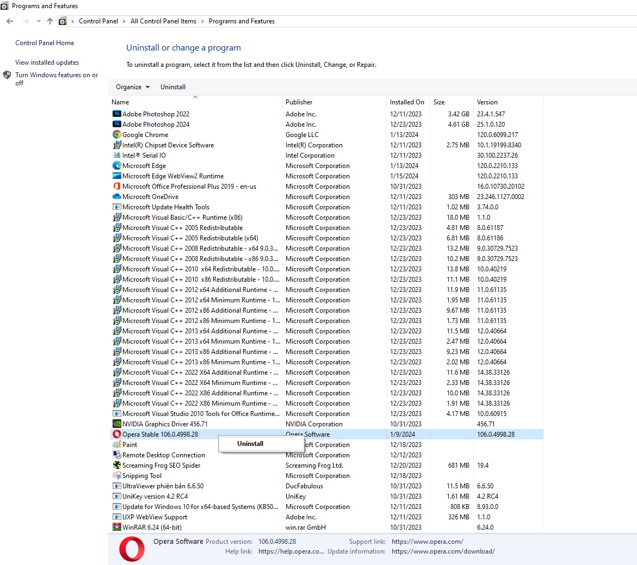
Task: Open View installed updates link
Action: click(x=47, y=62)
